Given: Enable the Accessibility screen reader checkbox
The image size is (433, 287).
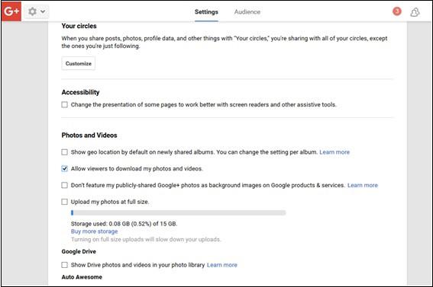Looking at the screenshot, I should 64,104.
